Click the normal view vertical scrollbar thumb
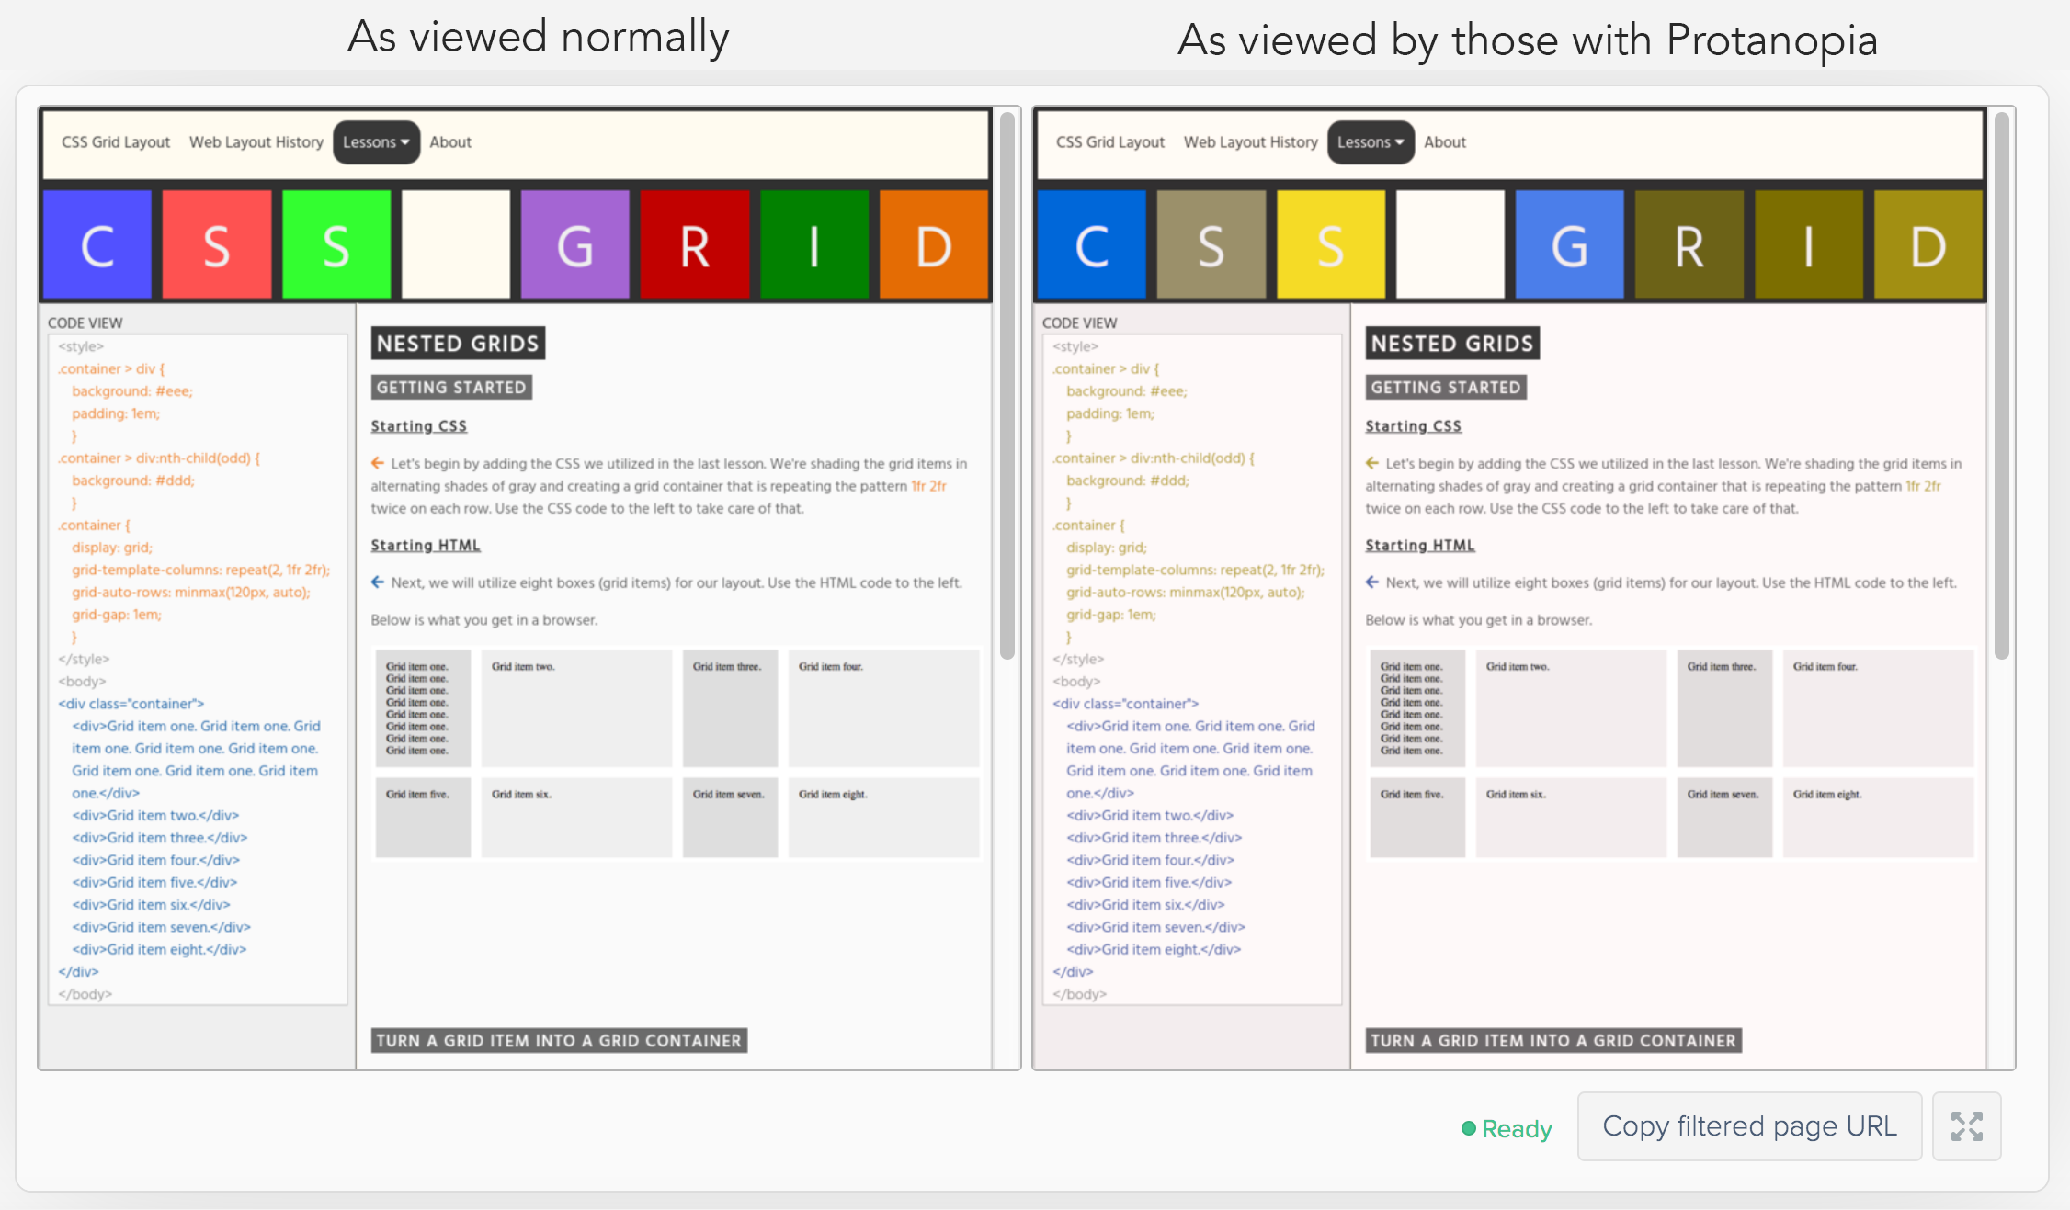This screenshot has width=2070, height=1210. pos(1007,386)
